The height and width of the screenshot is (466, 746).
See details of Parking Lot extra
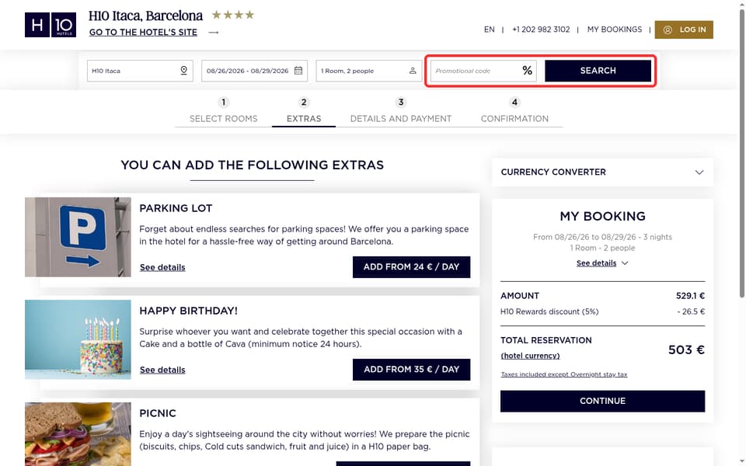(x=162, y=267)
